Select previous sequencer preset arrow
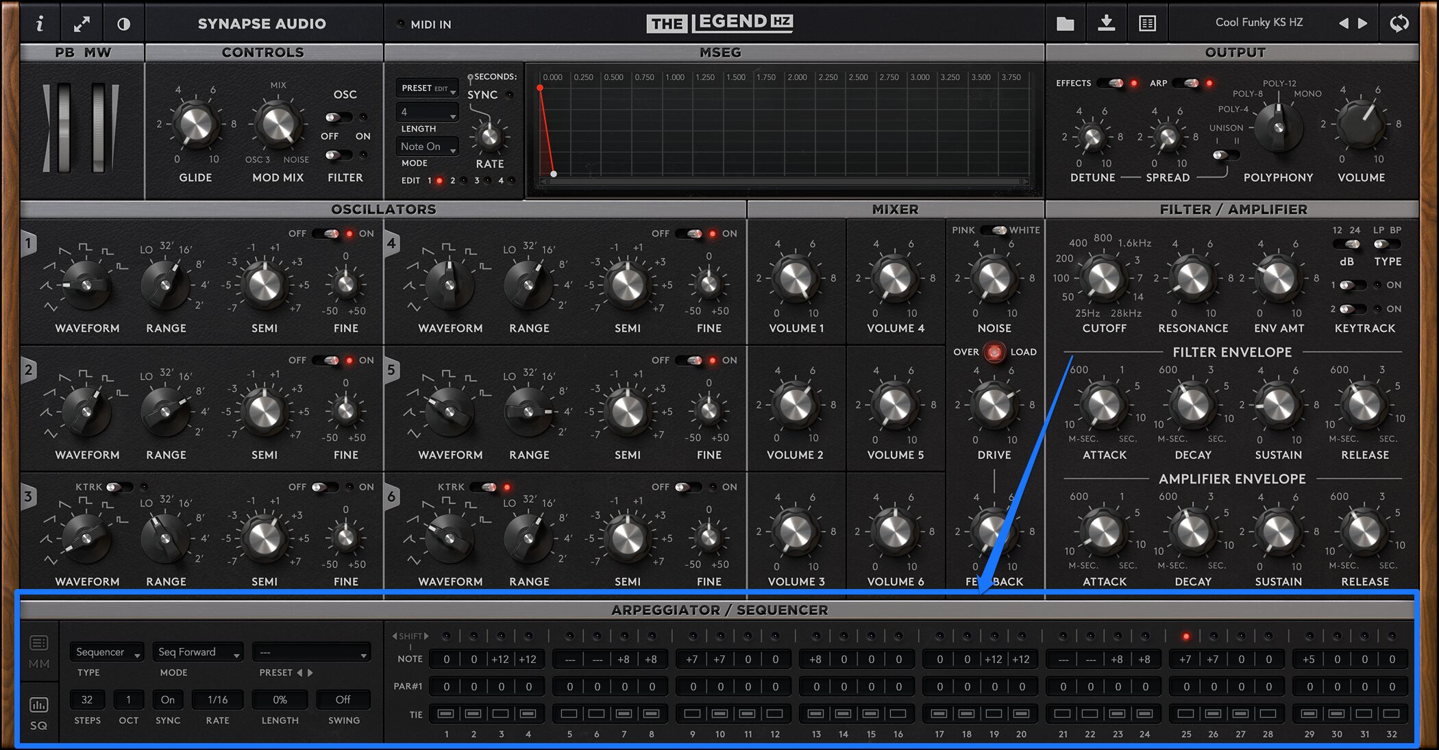 (299, 673)
